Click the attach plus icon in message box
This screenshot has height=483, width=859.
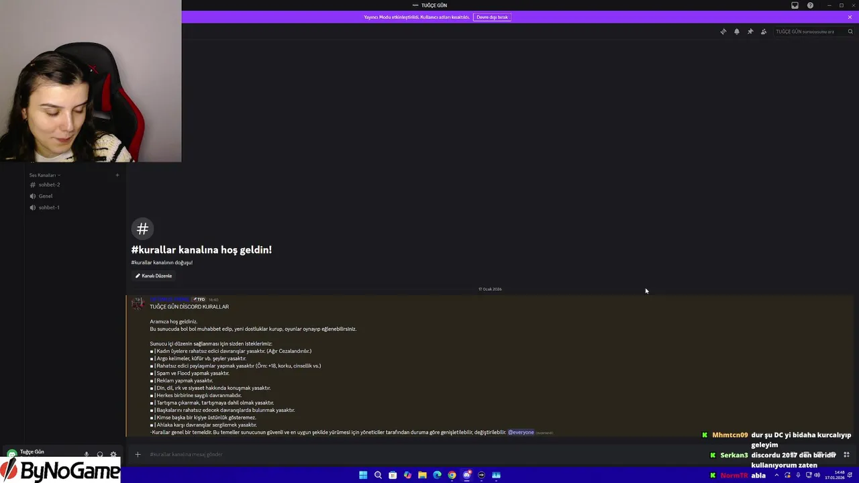coord(138,454)
